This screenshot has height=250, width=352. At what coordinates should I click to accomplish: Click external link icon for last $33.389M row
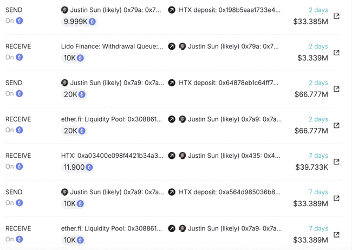[x=336, y=234]
